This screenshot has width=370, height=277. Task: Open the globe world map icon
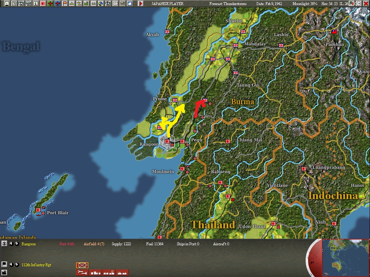coord(101,4)
